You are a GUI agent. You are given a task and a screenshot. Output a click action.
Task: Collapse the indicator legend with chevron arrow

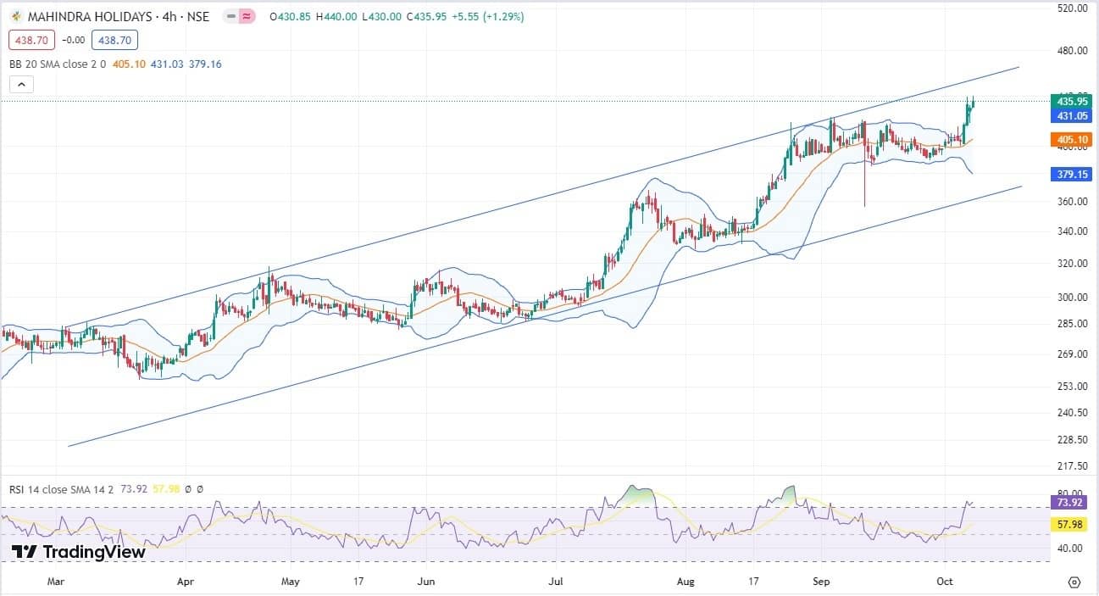(21, 84)
